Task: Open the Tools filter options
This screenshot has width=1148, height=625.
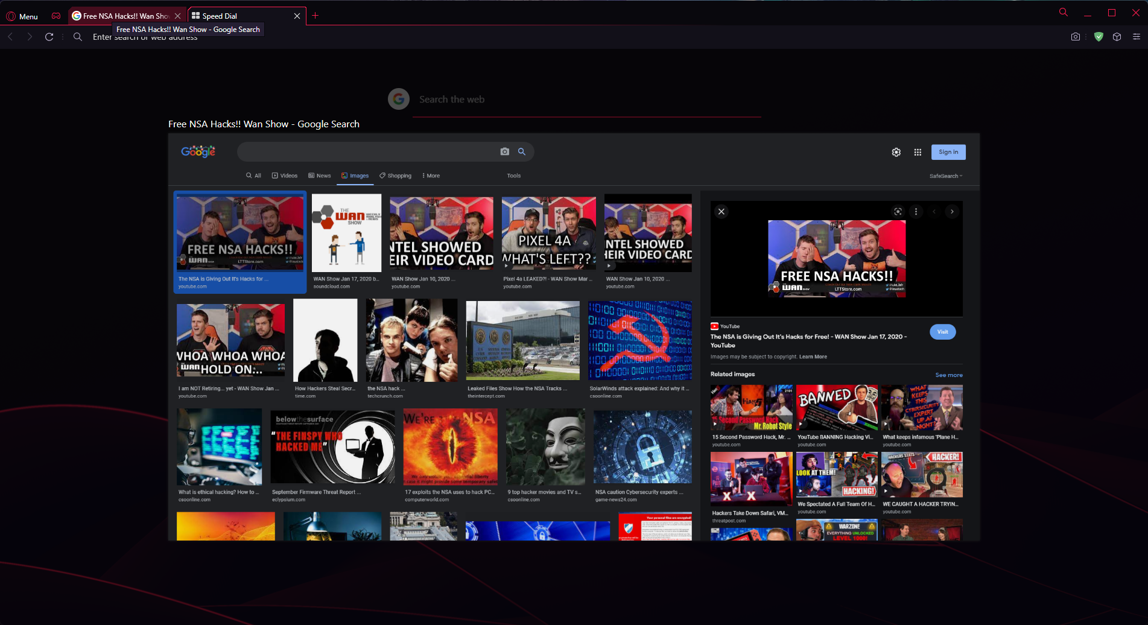Action: tap(514, 176)
